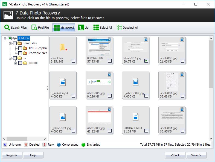Click the image badge on 000326.JPG thumbnail

click(x=109, y=40)
